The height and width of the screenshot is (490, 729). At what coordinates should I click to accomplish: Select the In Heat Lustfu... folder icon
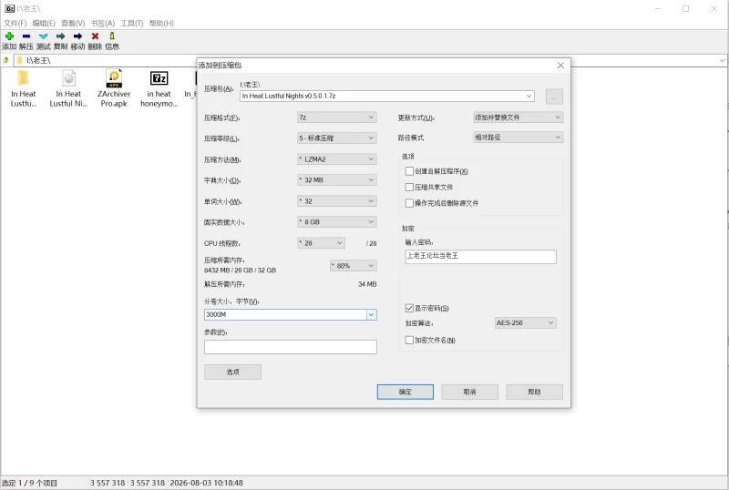(x=24, y=78)
